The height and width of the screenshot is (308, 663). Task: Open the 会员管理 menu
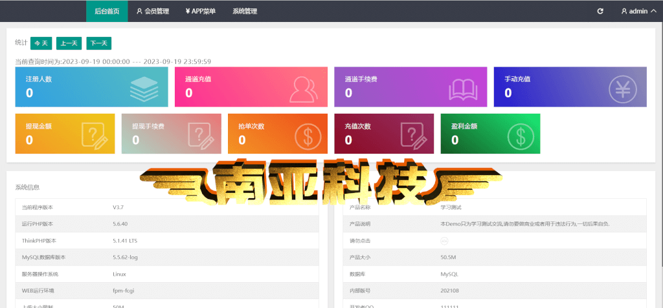pyautogui.click(x=153, y=12)
